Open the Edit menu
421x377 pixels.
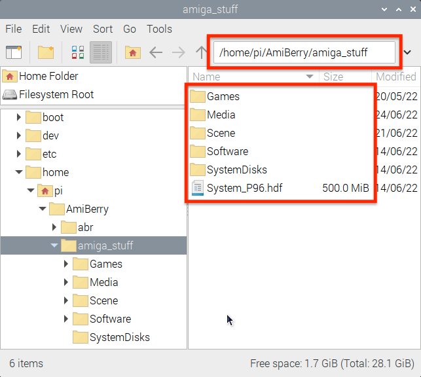pyautogui.click(x=41, y=29)
